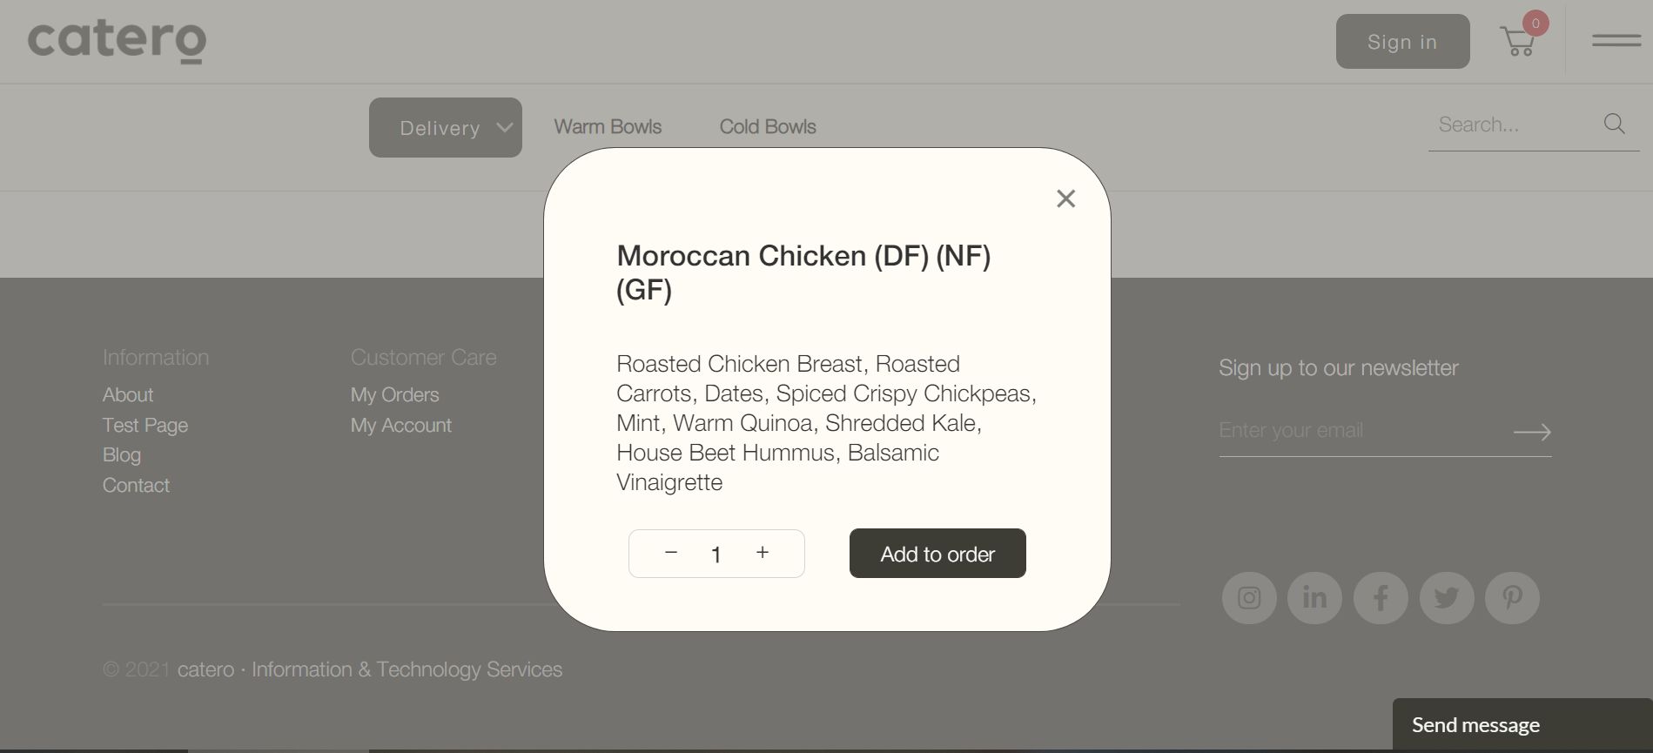Switch to Cold Bowls category
Screen dimensions: 1653x753
(768, 127)
